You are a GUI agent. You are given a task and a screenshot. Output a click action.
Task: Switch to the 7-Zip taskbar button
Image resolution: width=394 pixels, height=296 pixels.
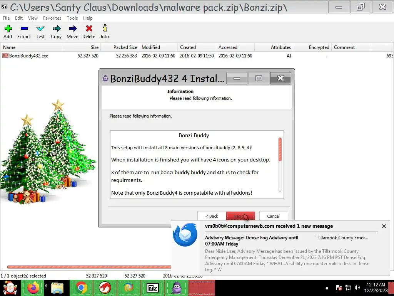pyautogui.click(x=153, y=288)
